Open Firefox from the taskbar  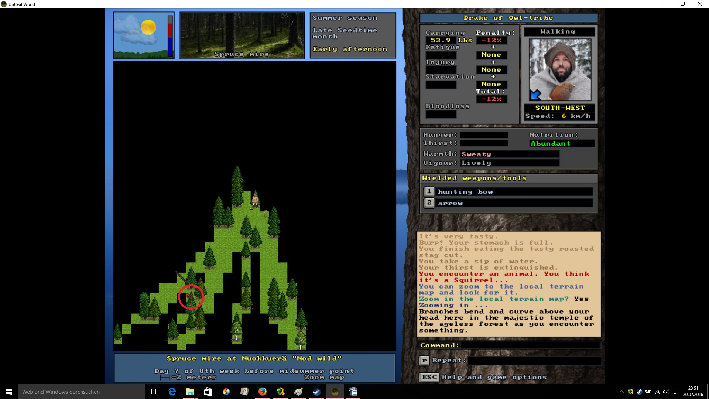[262, 392]
